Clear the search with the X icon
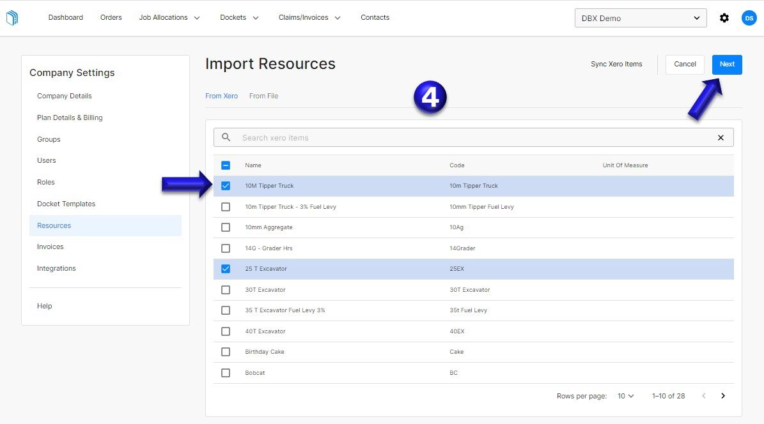This screenshot has width=764, height=424. 721,137
